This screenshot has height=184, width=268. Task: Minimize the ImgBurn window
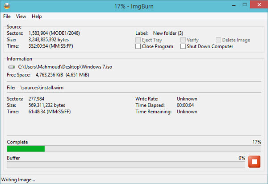[234, 6]
